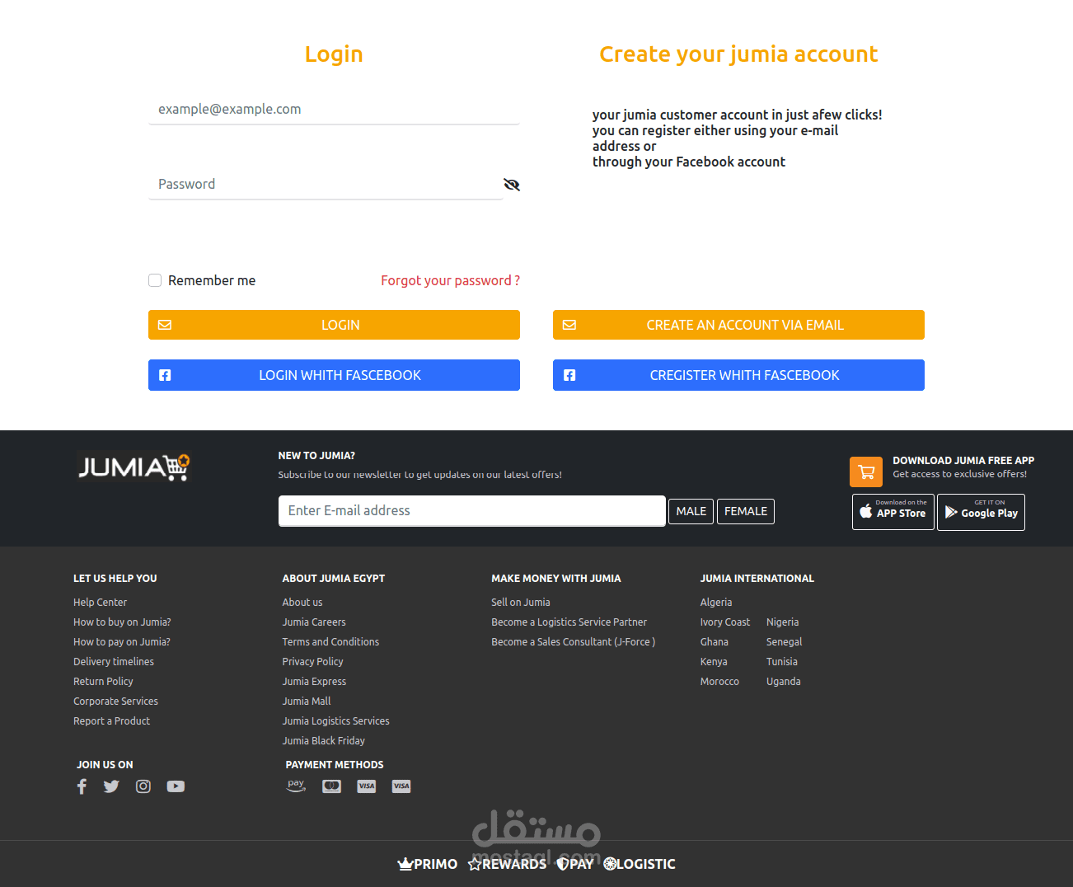Click the envelope icon on LOGIN button
This screenshot has width=1073, height=887.
click(165, 325)
